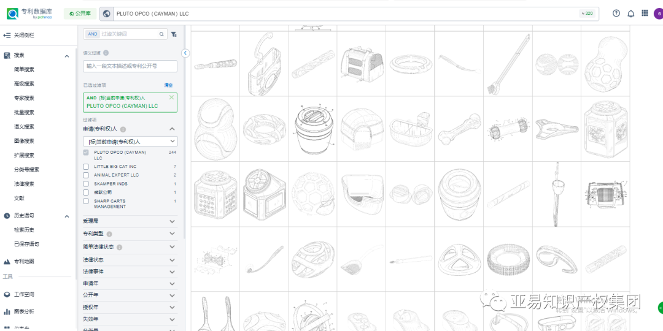663x331 pixels.
Task: Open the globe region selector icon
Action: [x=107, y=13]
